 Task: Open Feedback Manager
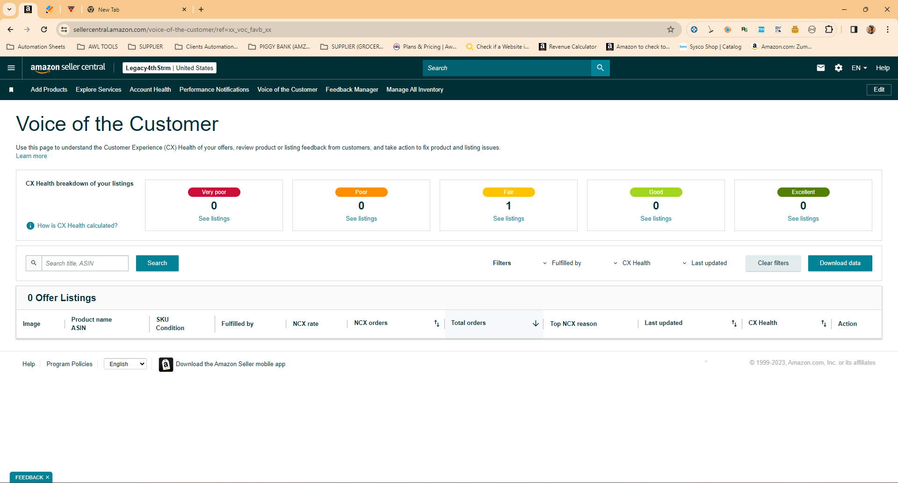[x=352, y=90]
